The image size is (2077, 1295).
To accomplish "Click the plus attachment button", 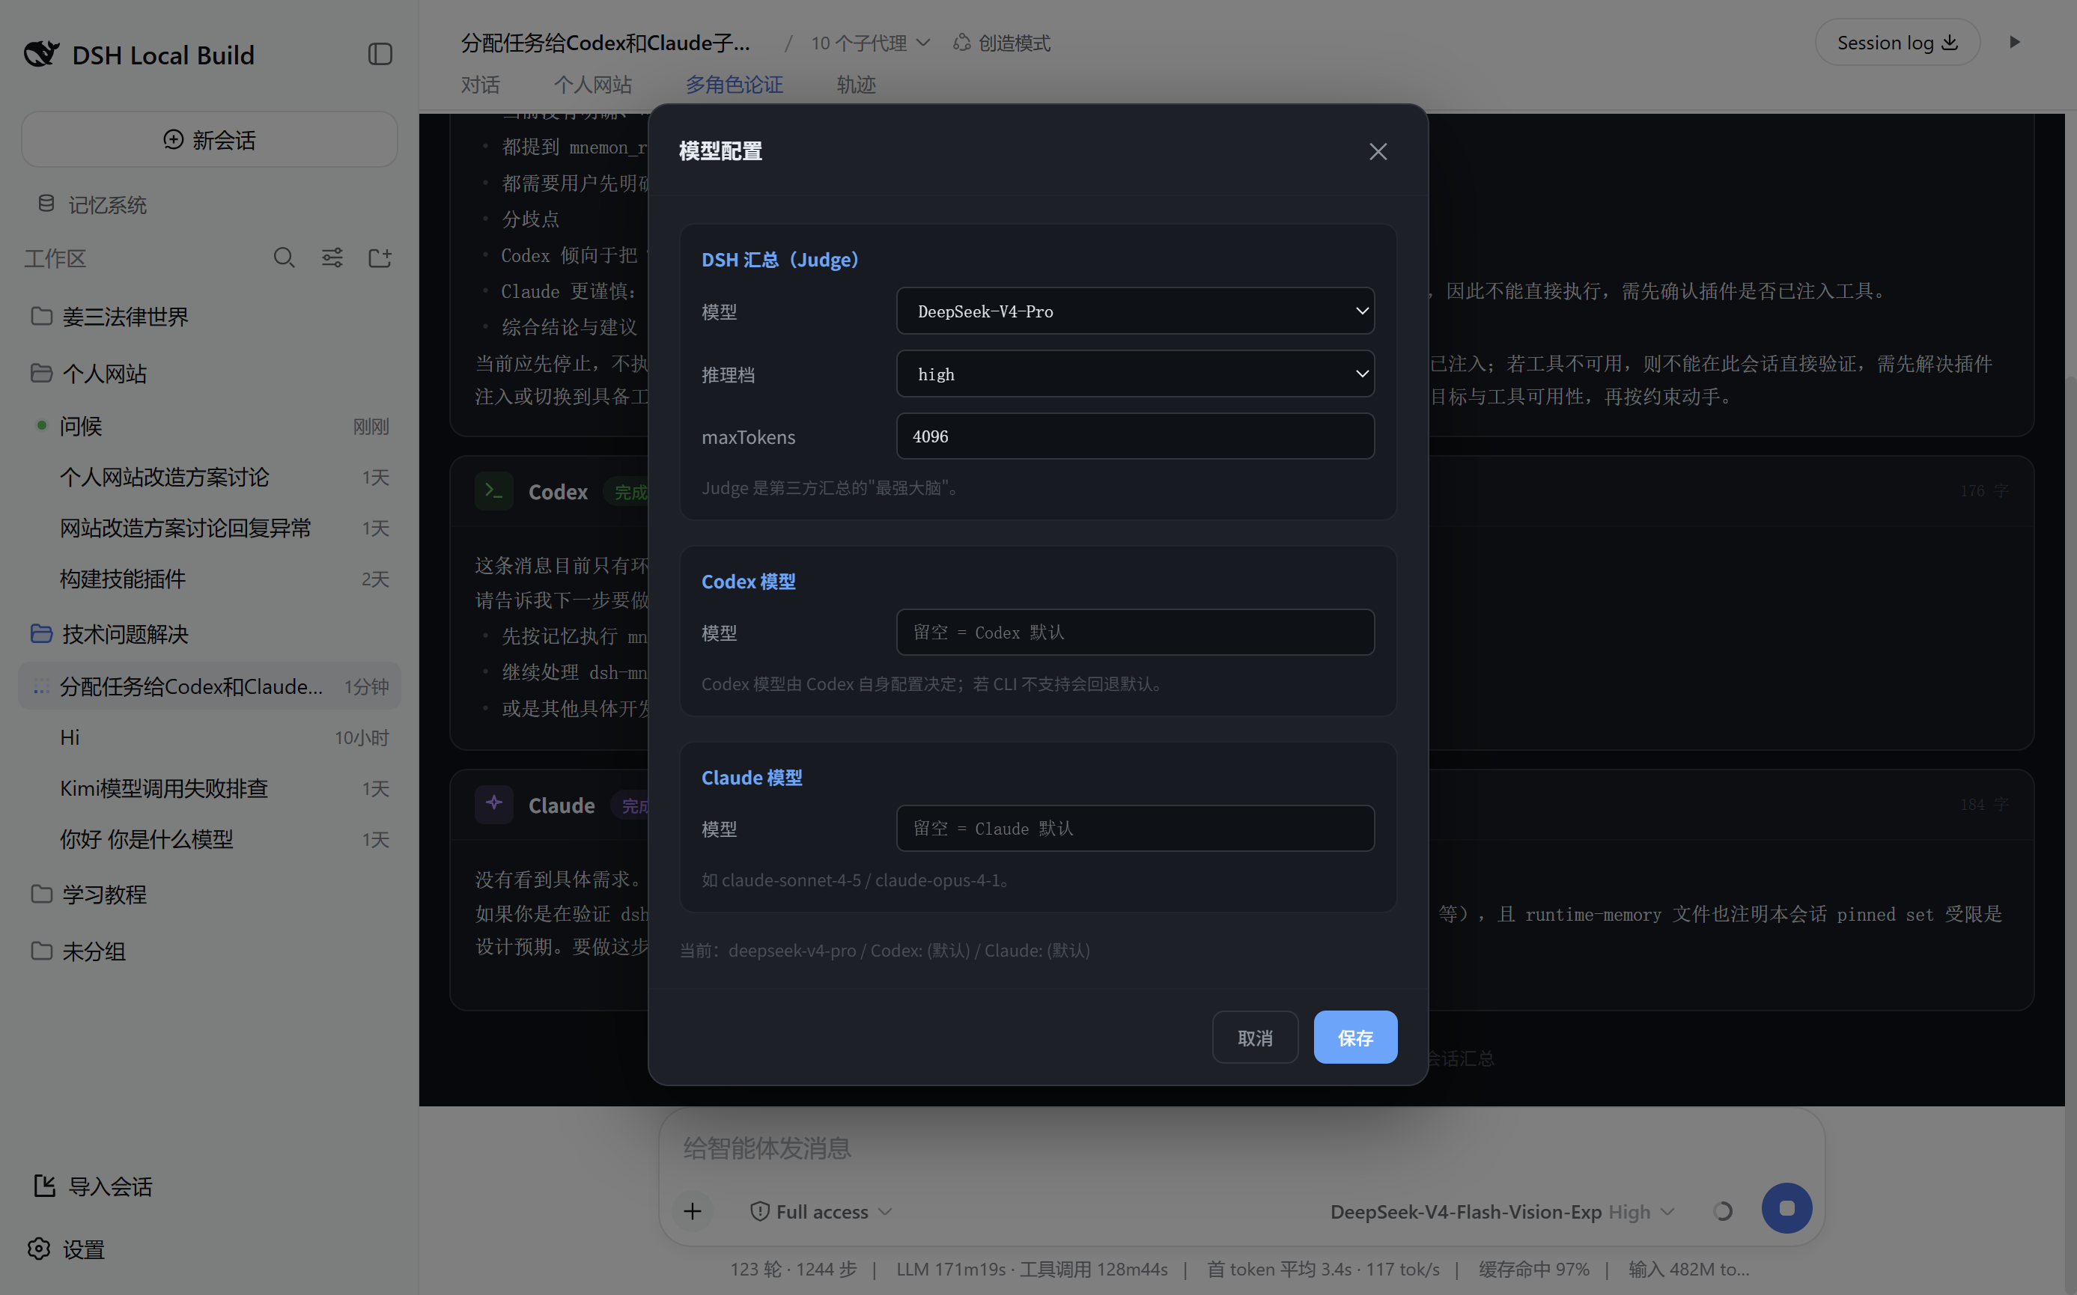I will tap(692, 1210).
